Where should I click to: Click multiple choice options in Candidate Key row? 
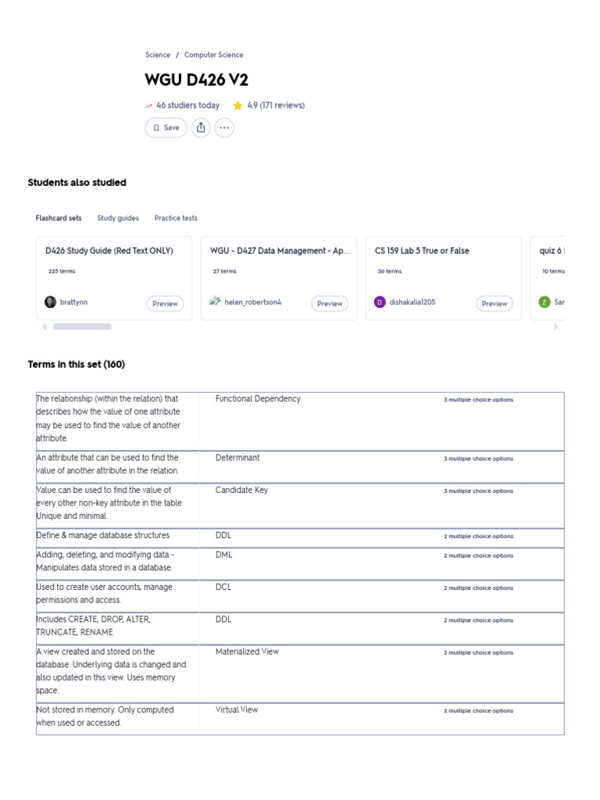(x=479, y=491)
